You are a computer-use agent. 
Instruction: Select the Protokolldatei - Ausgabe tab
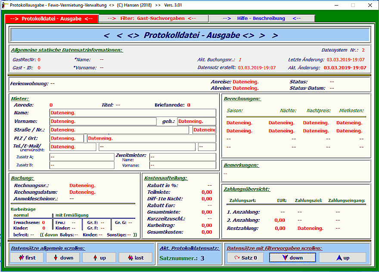tap(51, 19)
